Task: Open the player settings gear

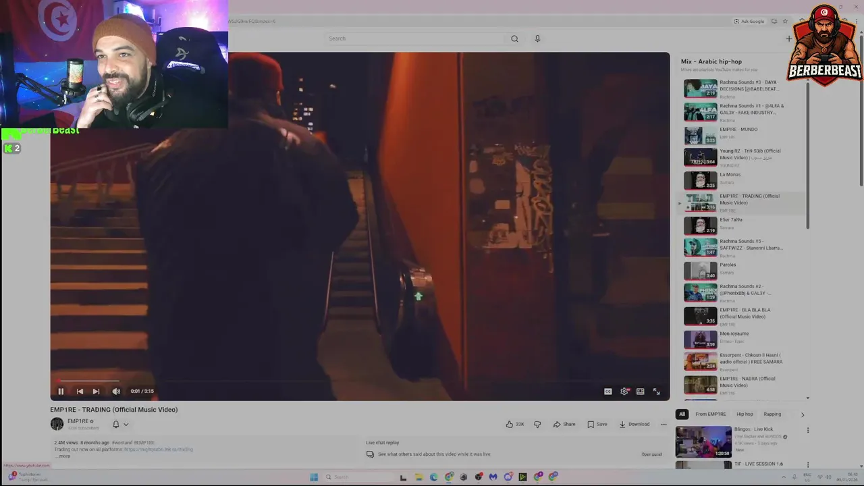Action: [624, 391]
